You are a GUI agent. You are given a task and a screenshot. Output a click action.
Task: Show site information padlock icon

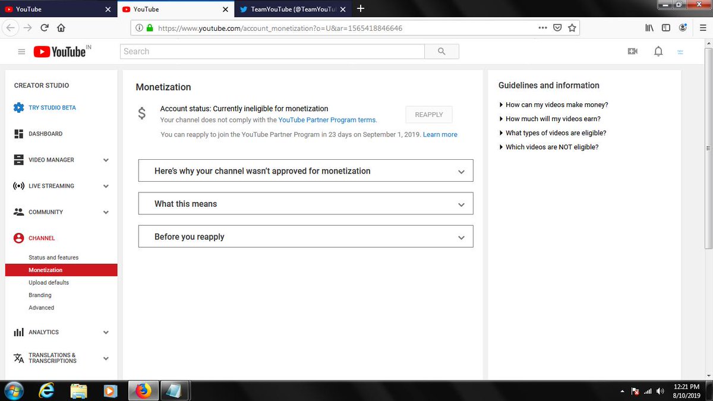(149, 28)
